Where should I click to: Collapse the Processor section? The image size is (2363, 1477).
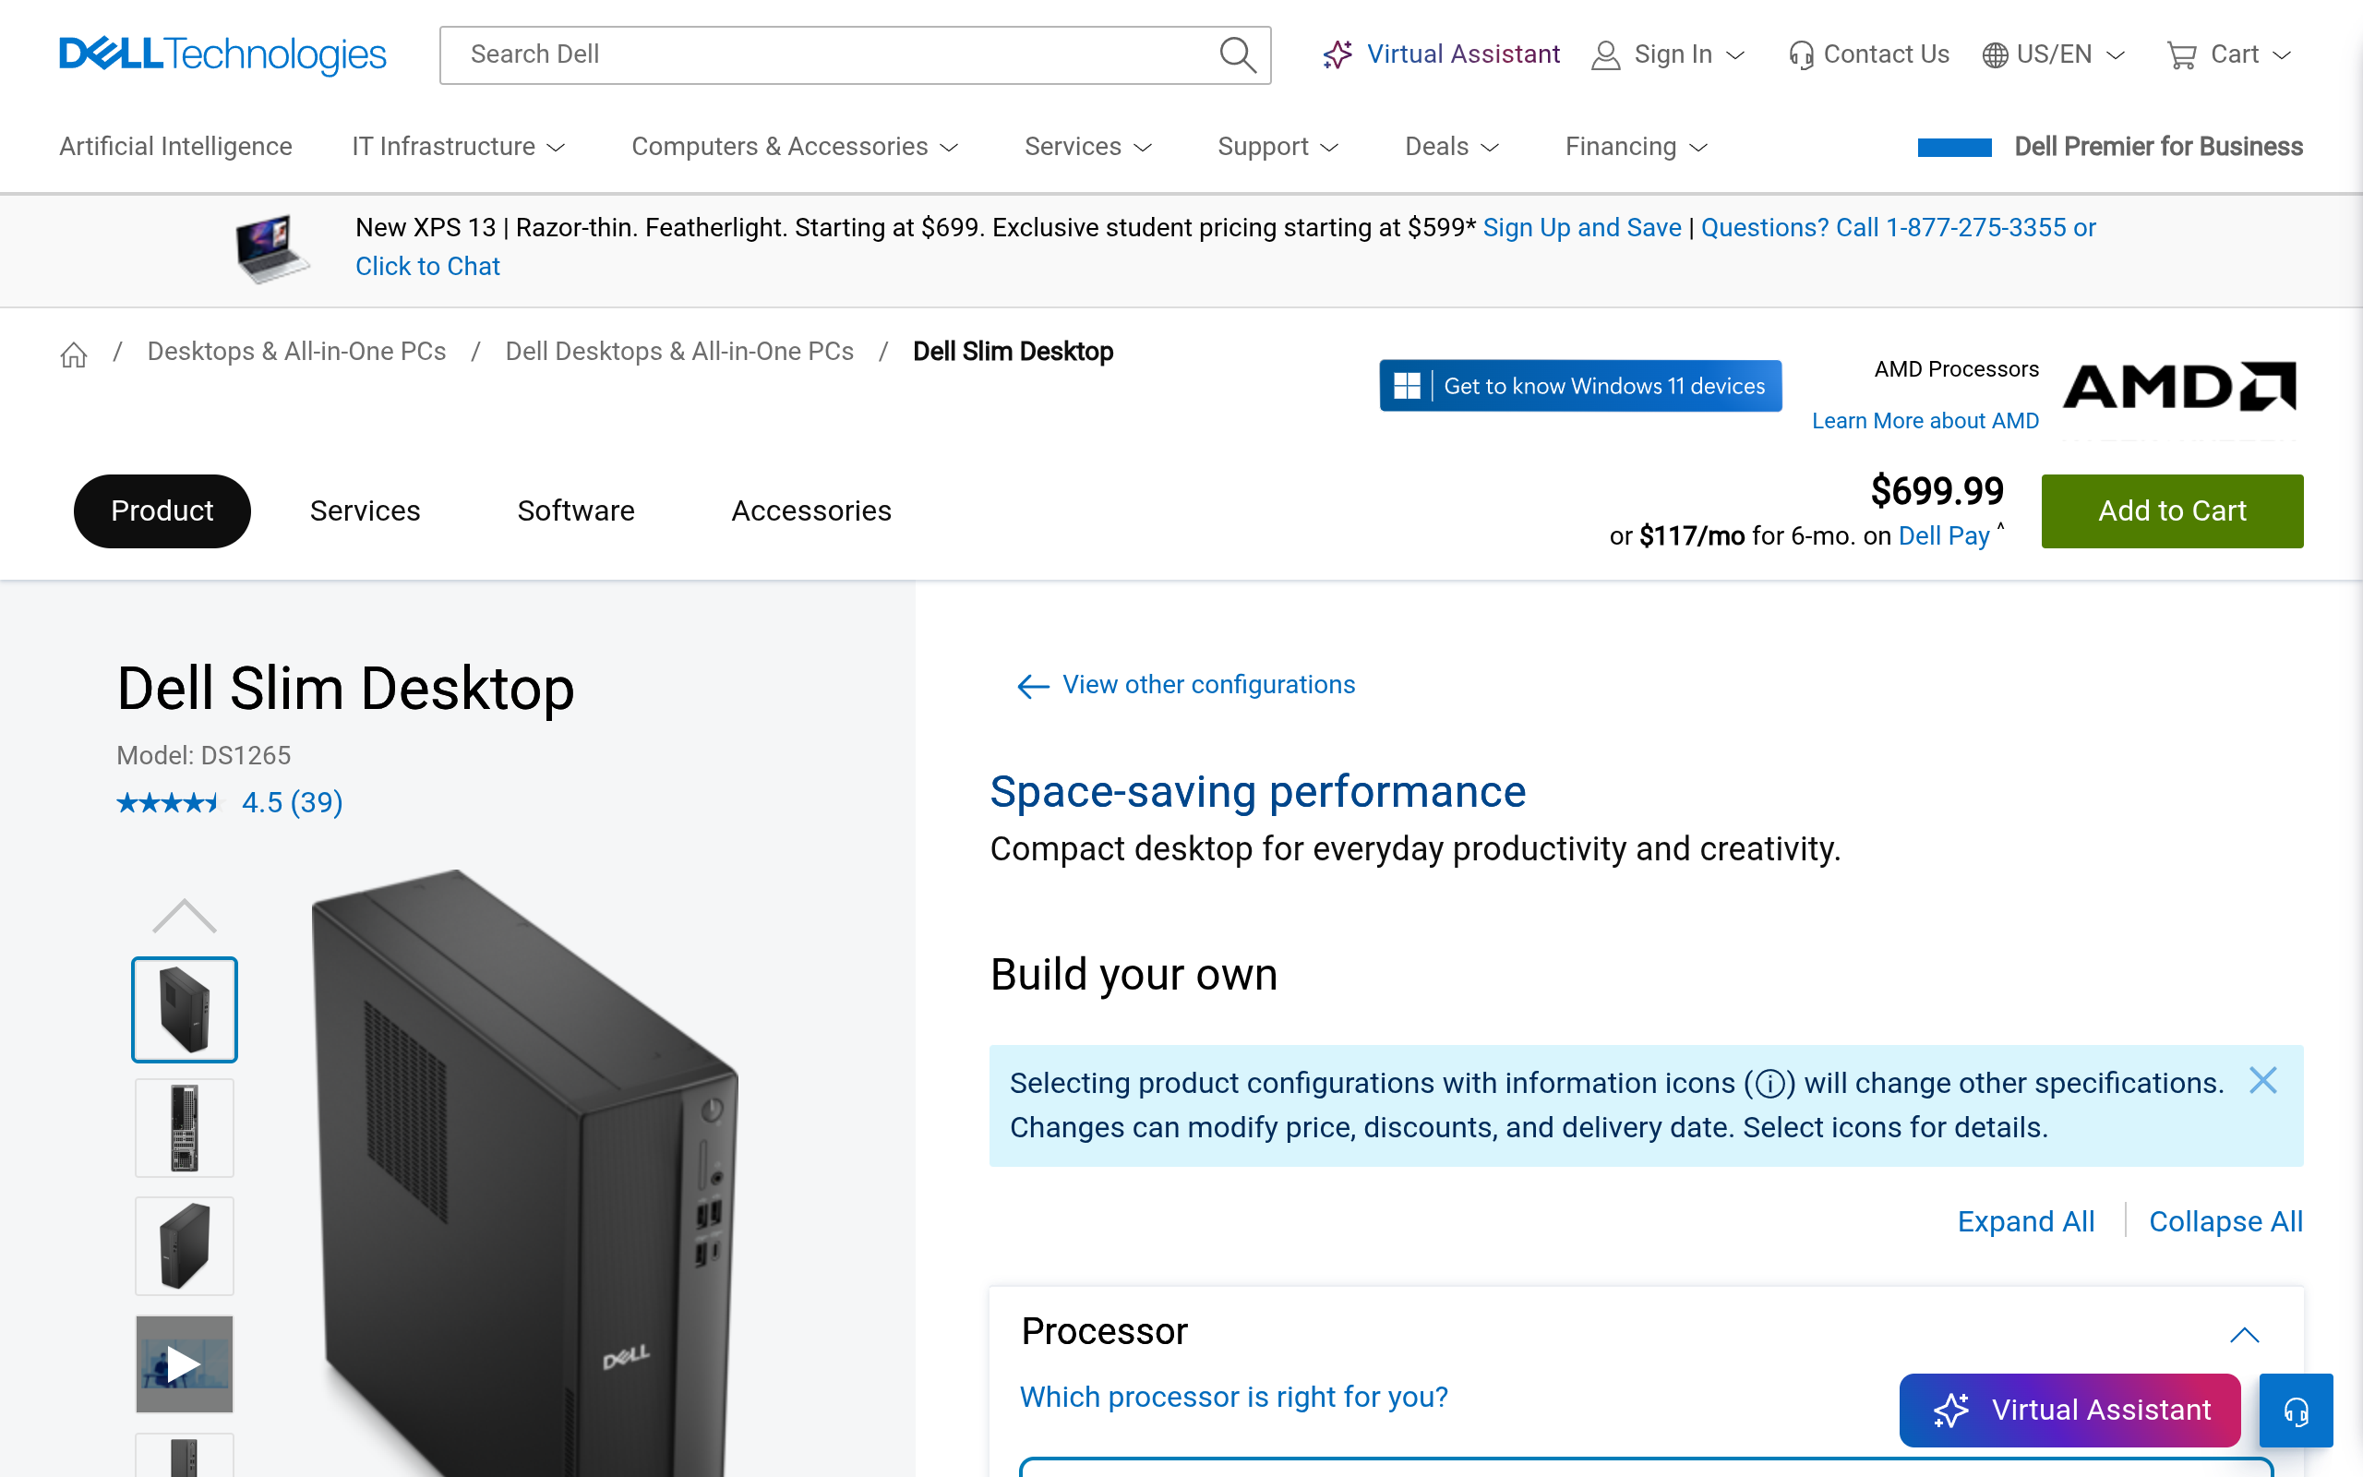[2245, 1335]
